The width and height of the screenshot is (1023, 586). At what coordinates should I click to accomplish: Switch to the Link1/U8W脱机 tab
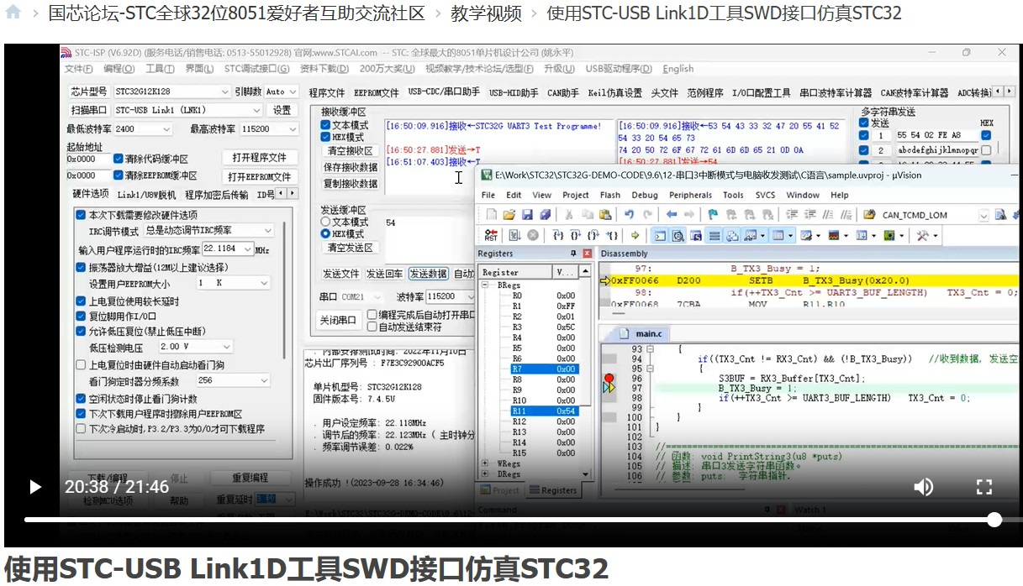coord(147,195)
